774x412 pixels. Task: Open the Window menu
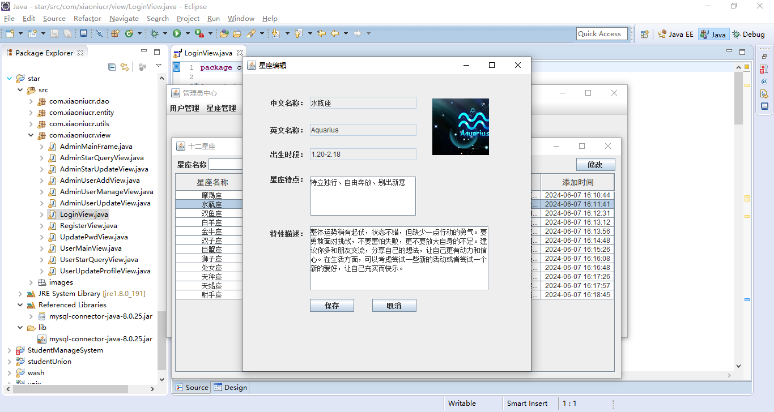(241, 19)
